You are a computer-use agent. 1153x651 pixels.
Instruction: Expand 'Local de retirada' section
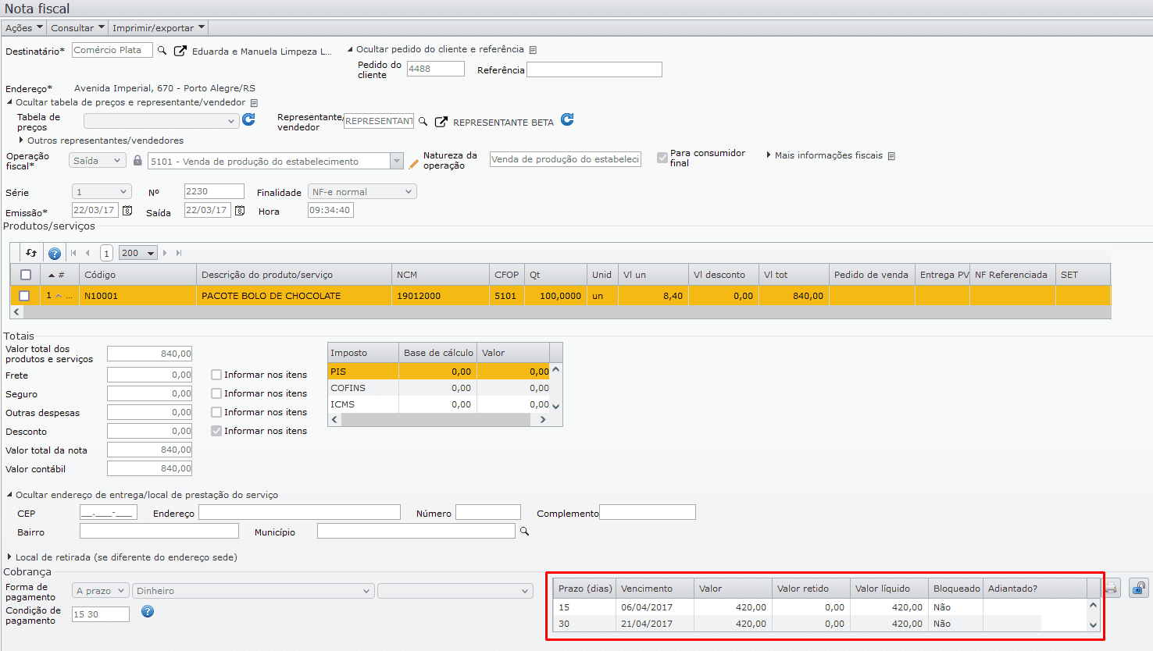(x=125, y=557)
